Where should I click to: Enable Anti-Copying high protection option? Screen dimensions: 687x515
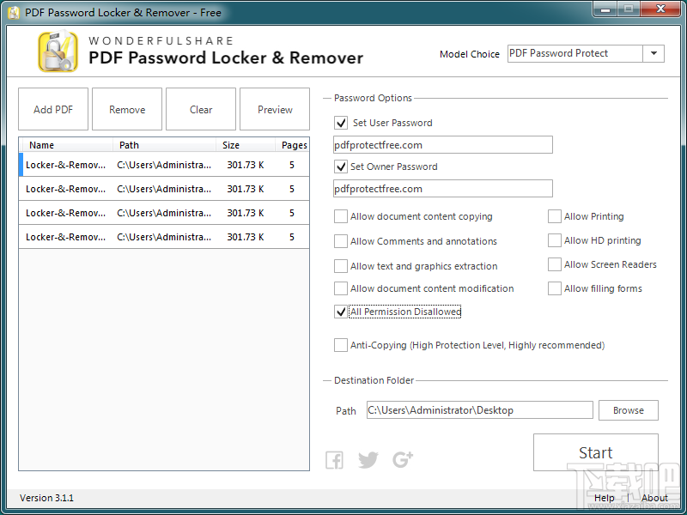click(341, 345)
